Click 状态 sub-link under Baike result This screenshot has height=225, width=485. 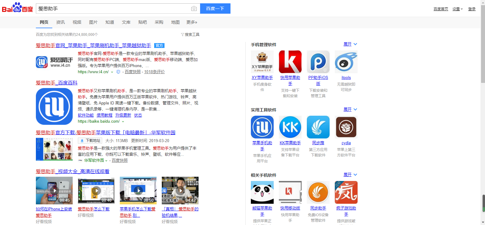[x=138, y=115]
